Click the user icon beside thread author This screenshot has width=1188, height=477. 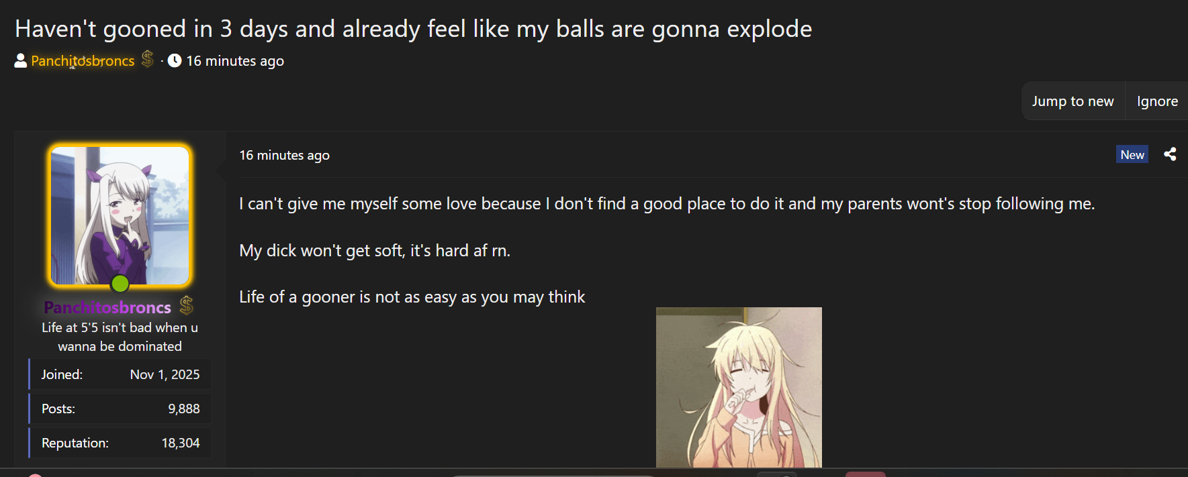(21, 61)
